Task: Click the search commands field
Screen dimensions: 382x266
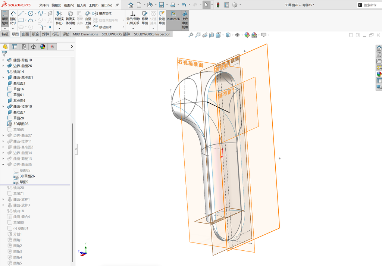Action: 369,5
